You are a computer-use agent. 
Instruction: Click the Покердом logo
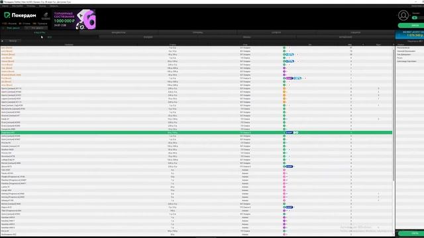(20, 15)
